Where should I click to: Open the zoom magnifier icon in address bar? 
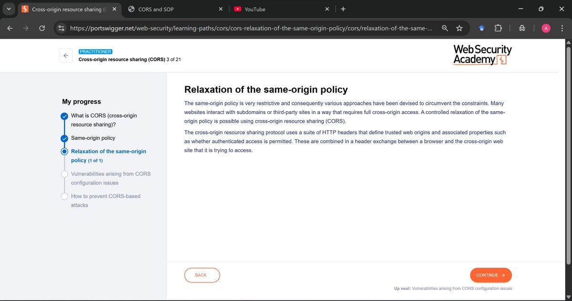pos(445,29)
